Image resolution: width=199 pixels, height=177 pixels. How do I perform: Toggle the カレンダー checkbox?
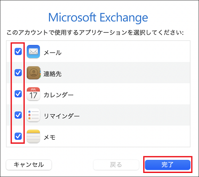pyautogui.click(x=18, y=94)
